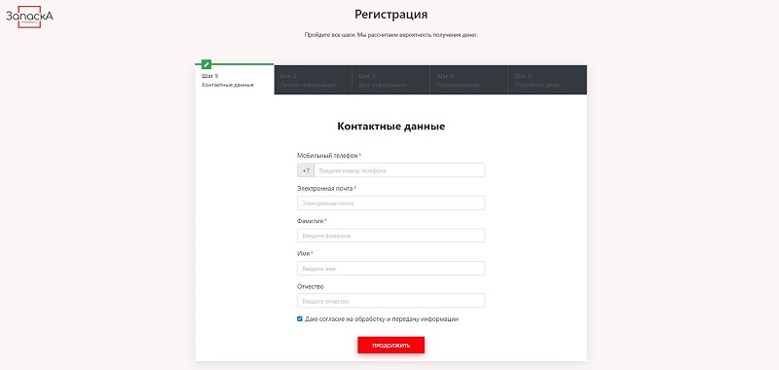Click the Контактные данные form heading
Viewport: 779px width, 370px height.
click(391, 127)
